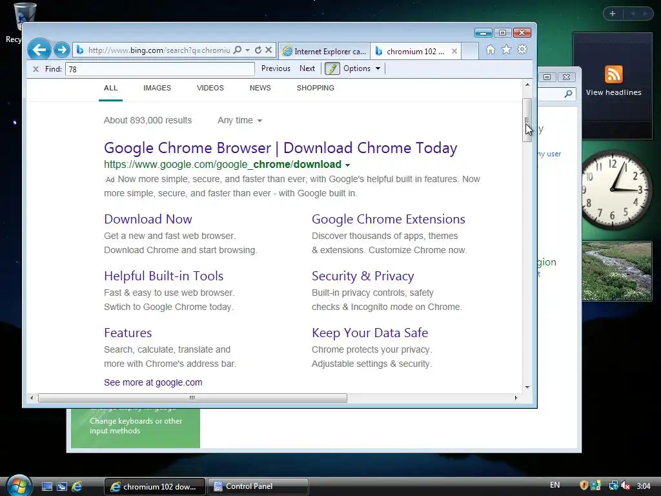Open the Download Now link
This screenshot has height=496, width=661.
pyautogui.click(x=148, y=220)
